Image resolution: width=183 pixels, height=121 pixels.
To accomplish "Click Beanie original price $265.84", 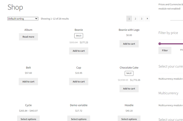I will point(74,42).
